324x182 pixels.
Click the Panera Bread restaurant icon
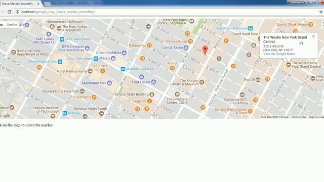(x=190, y=41)
